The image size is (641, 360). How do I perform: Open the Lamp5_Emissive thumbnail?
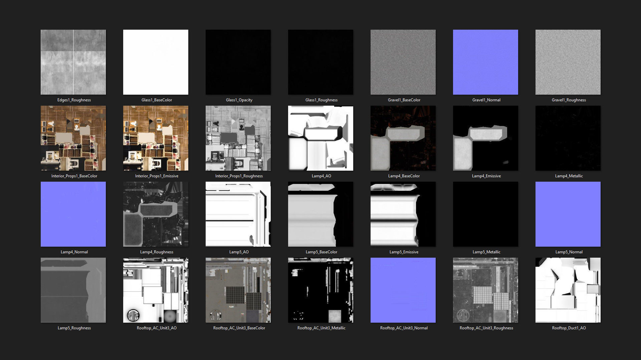(x=403, y=214)
